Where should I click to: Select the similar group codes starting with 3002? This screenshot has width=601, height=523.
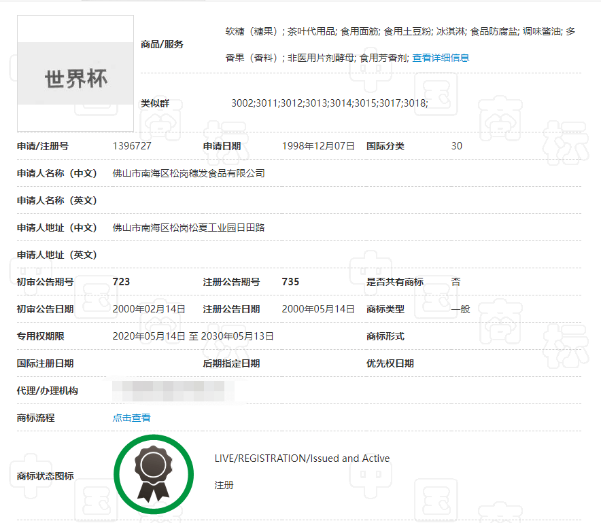click(329, 103)
